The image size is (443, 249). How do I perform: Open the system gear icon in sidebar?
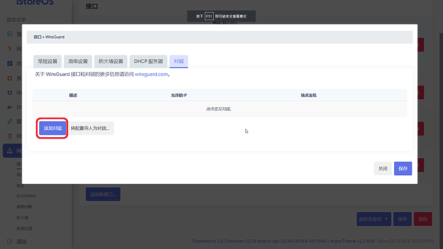(10, 78)
